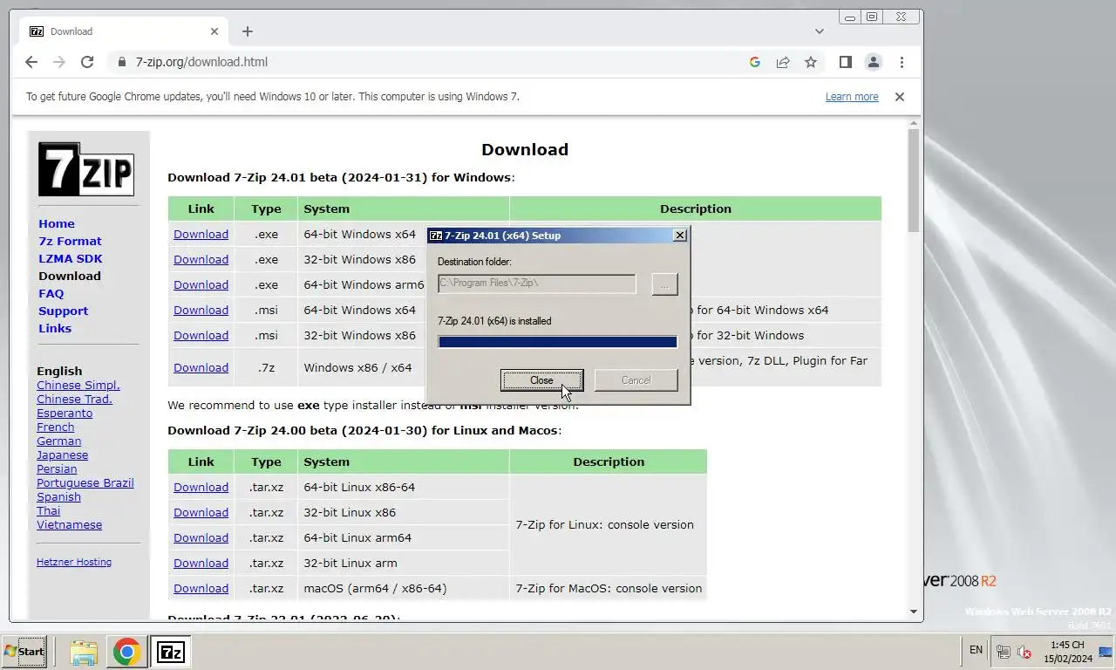Select Esperanto language
The height and width of the screenshot is (670, 1116).
click(65, 414)
